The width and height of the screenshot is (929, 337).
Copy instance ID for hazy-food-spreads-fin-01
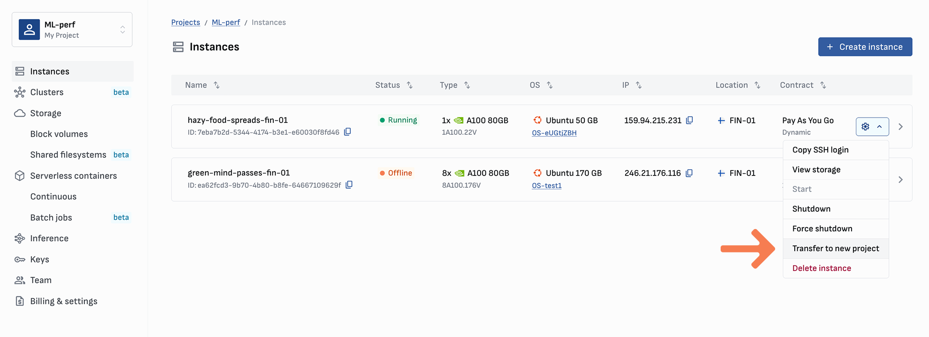pyautogui.click(x=347, y=132)
